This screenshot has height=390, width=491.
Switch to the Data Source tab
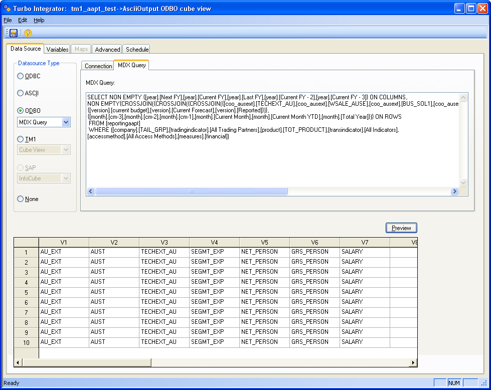(x=26, y=49)
